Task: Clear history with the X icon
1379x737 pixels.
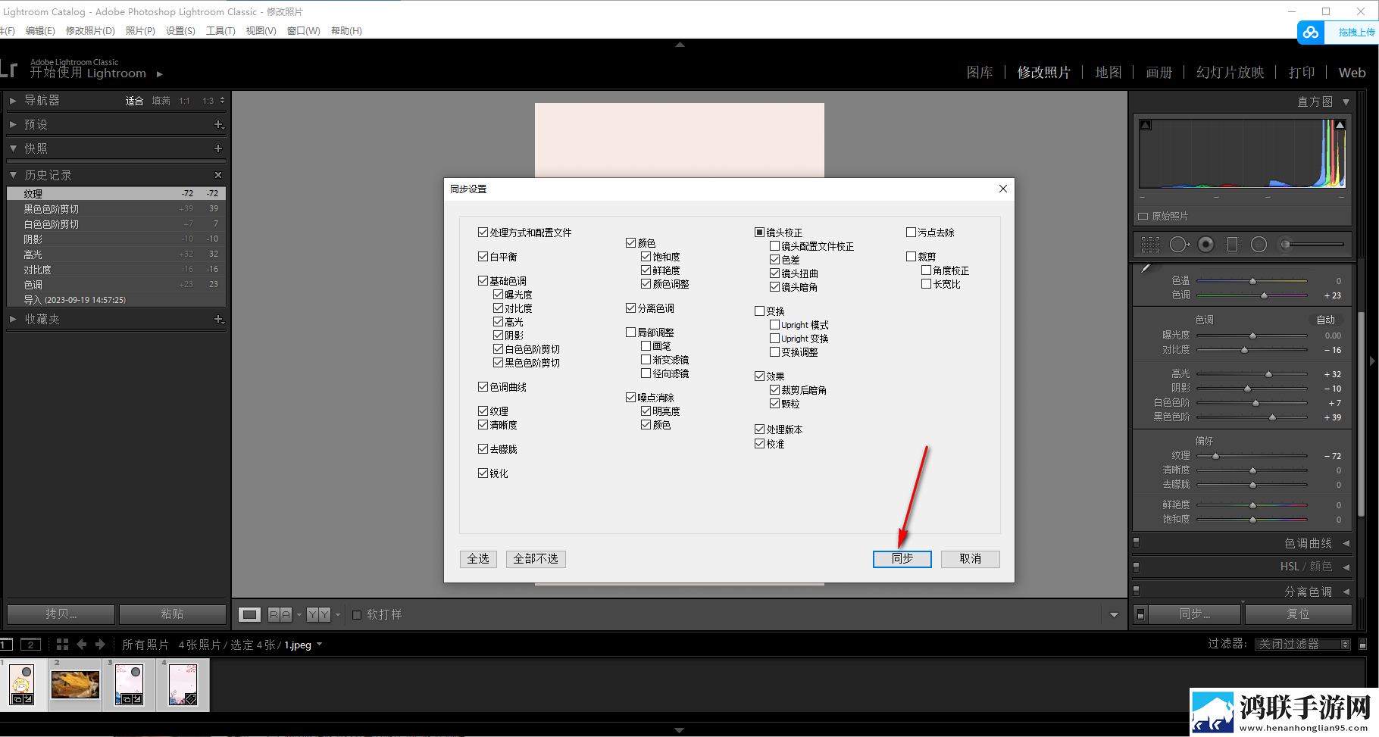Action: pos(218,175)
